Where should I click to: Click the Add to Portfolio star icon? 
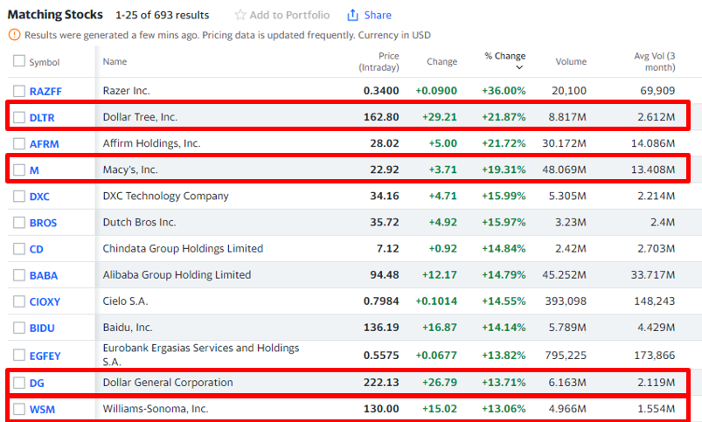(240, 15)
